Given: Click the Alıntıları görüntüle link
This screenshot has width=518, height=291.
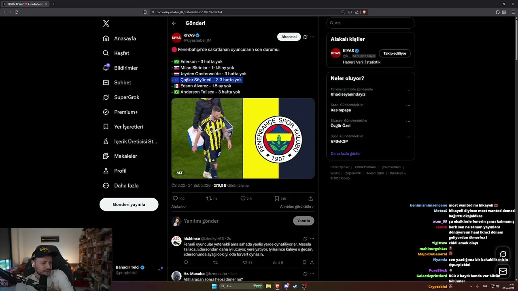Looking at the screenshot, I should 297,207.
